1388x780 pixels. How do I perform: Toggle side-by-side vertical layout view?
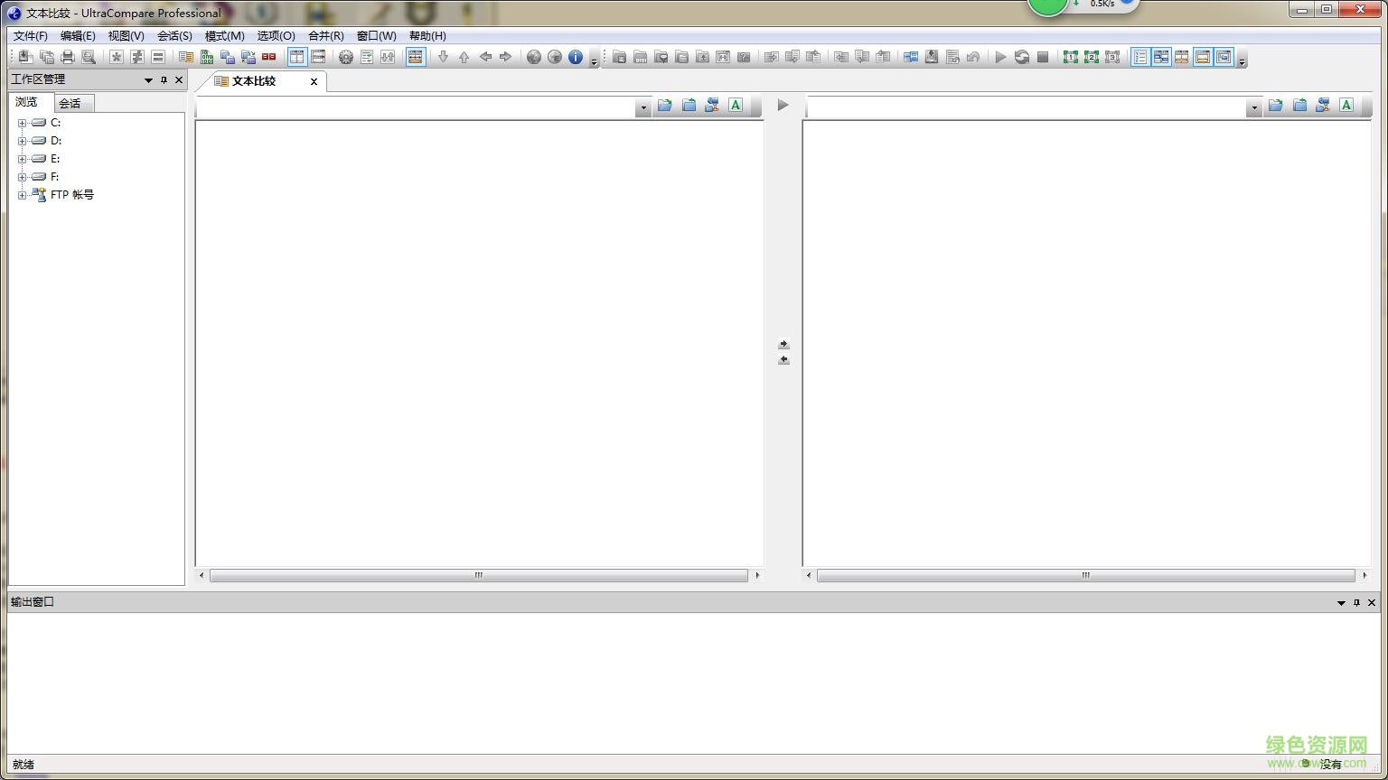297,57
